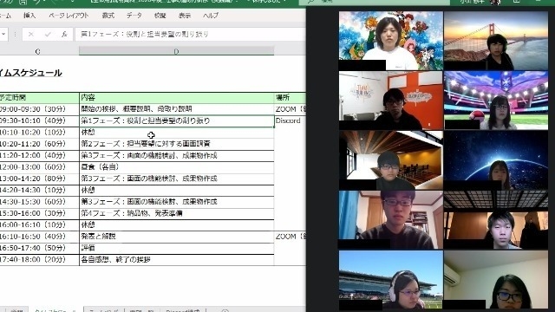The image size is (555, 312).
Task: Open Insert Function via the fx icon
Action: point(64,35)
